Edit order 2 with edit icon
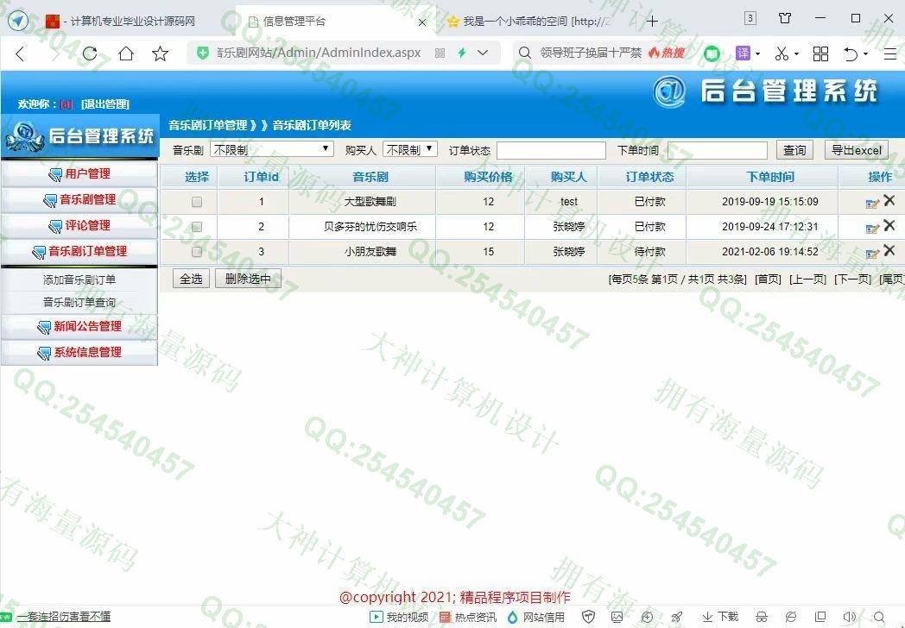Viewport: 905px width, 628px height. (x=872, y=229)
